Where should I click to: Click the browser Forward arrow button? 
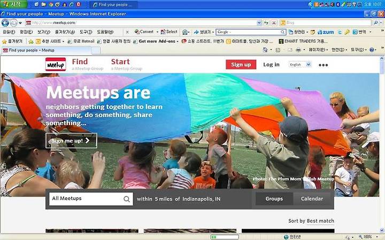click(x=14, y=23)
